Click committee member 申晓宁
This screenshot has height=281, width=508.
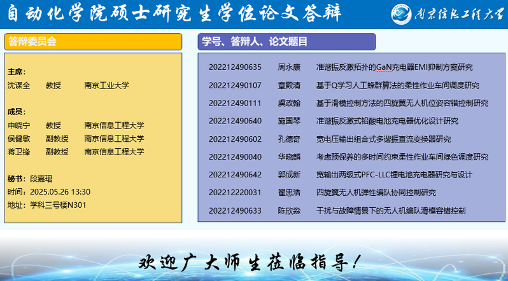tap(18, 125)
